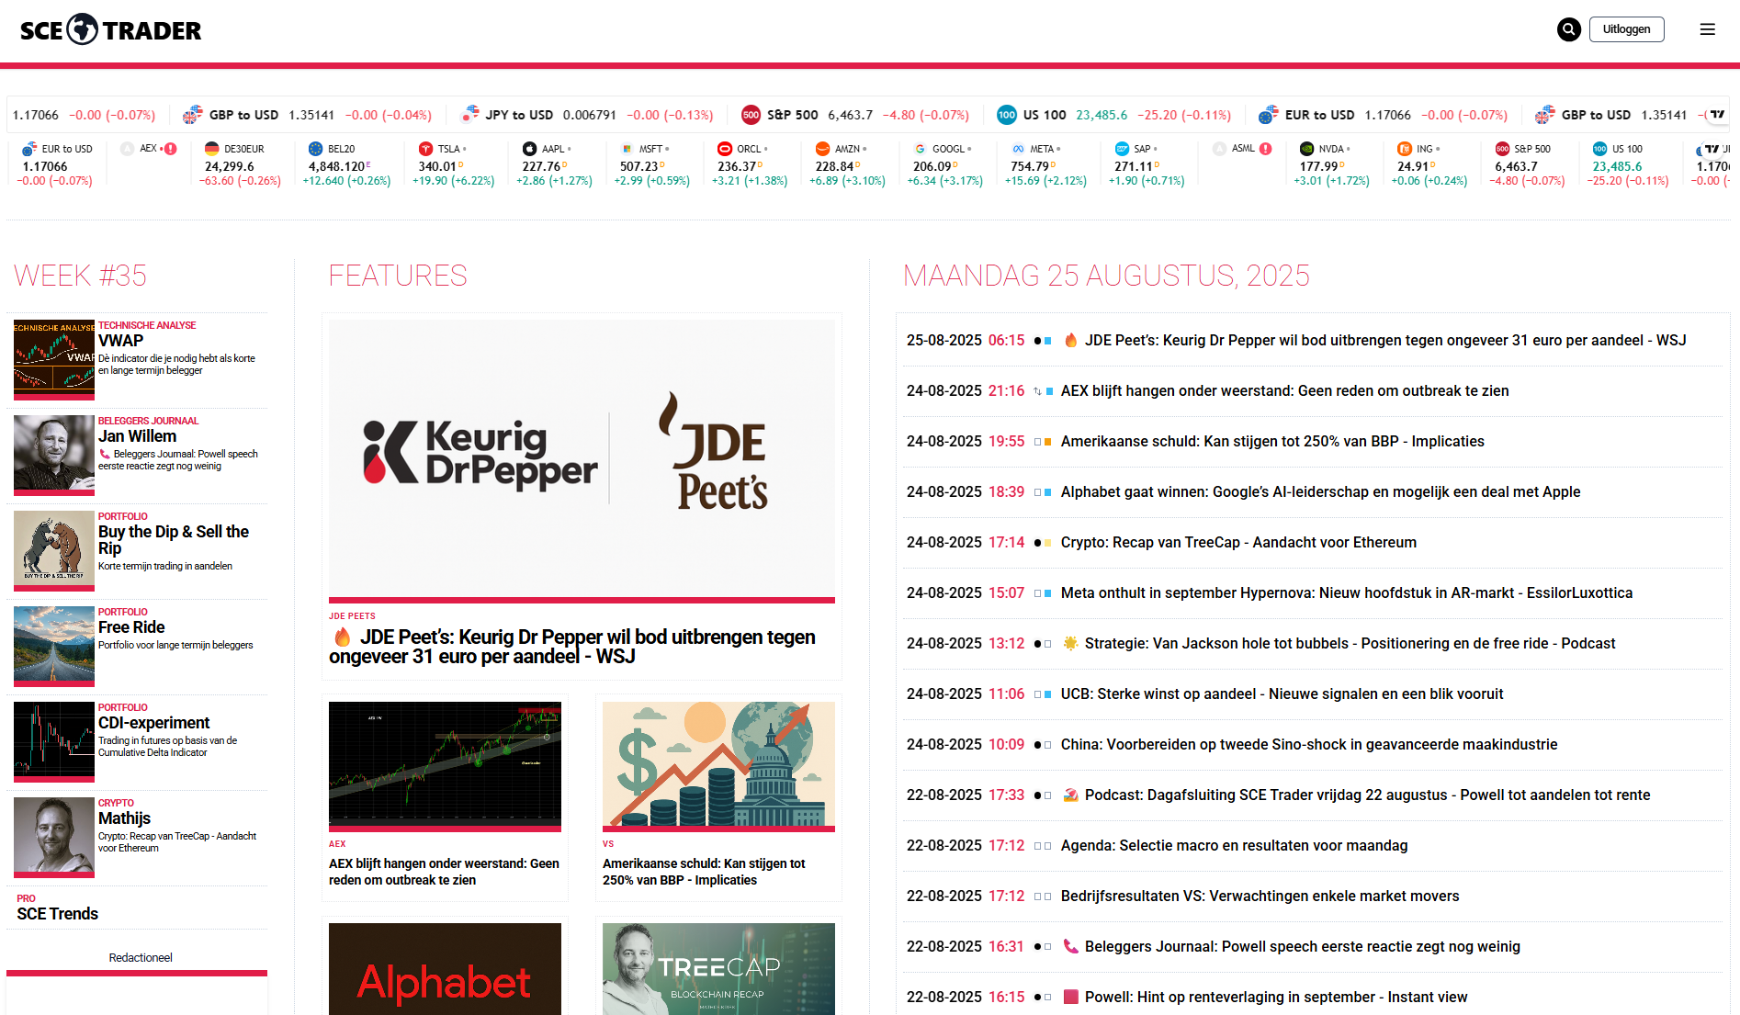Click the SCE Trader logo
1740x1015 pixels.
tap(110, 29)
